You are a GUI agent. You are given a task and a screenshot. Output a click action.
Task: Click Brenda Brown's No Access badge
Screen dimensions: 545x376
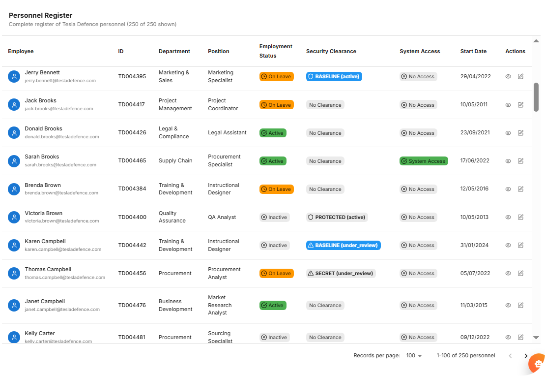418,189
